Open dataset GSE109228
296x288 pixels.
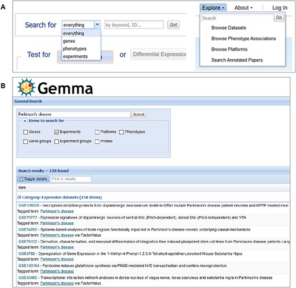[28, 205]
